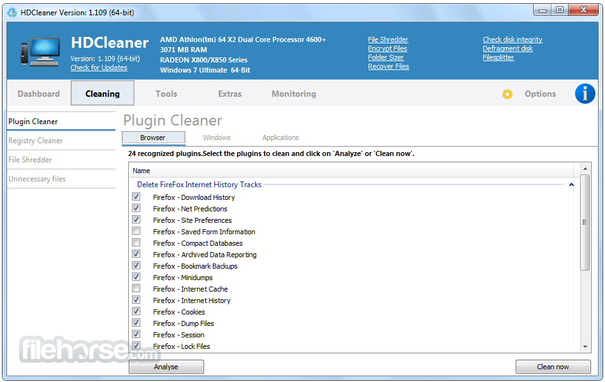Select the 'Firefox - Session' row text

click(x=179, y=335)
